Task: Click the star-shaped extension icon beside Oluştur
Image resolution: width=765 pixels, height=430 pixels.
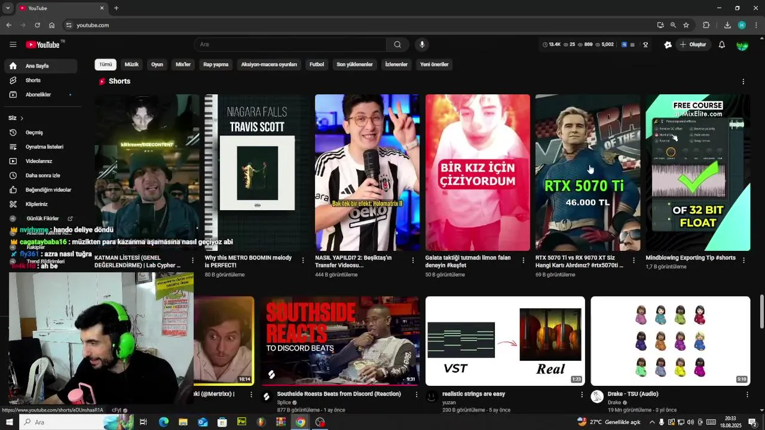Action: (x=668, y=45)
